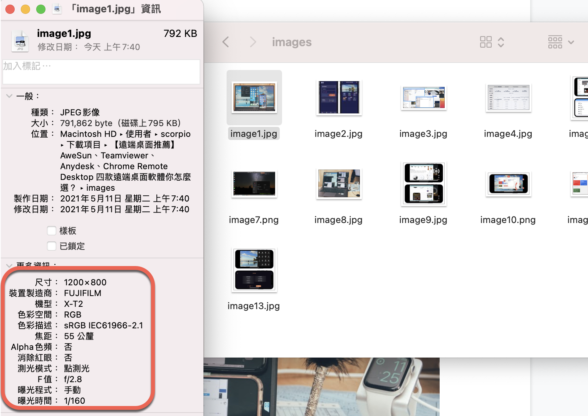Click the image1.jpg name in info header
The image size is (588, 416).
coord(64,33)
